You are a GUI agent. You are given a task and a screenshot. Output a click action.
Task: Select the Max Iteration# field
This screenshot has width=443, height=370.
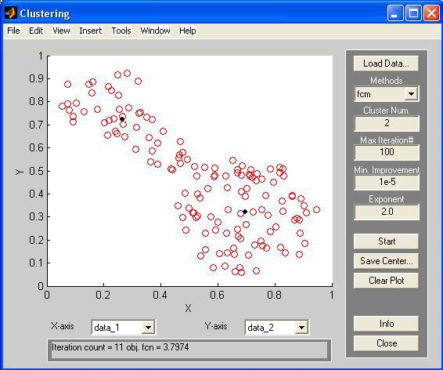point(387,152)
